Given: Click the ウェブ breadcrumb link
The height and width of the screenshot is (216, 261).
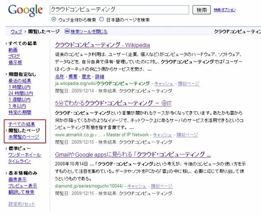Looking at the screenshot, I should 16,31.
